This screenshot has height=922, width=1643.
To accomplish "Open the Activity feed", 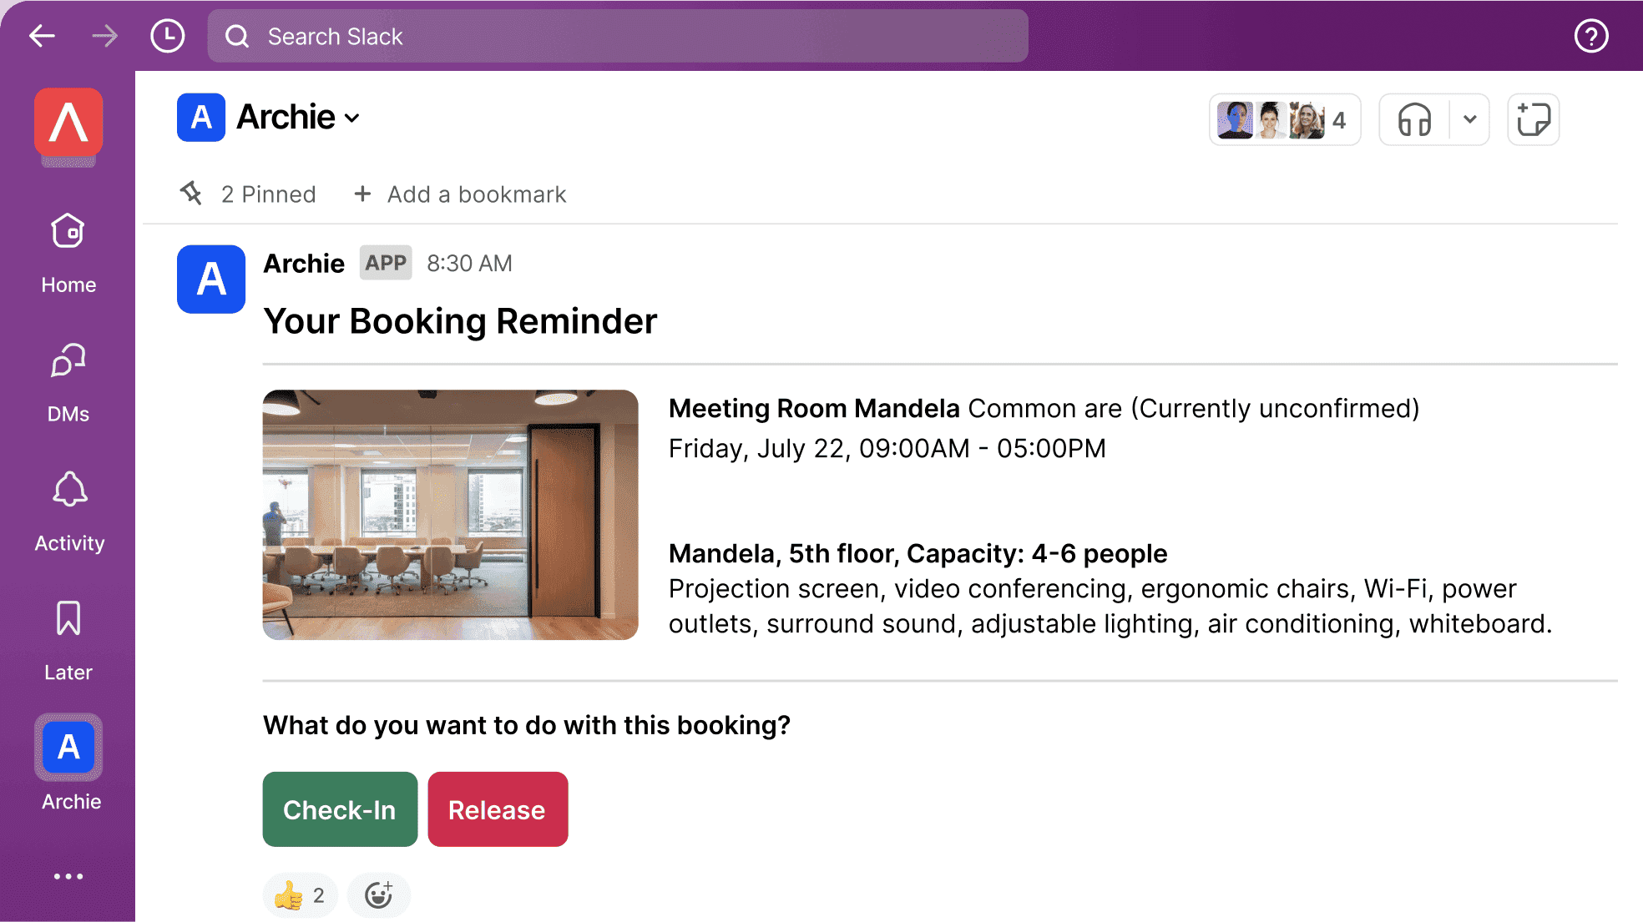I will [x=68, y=509].
